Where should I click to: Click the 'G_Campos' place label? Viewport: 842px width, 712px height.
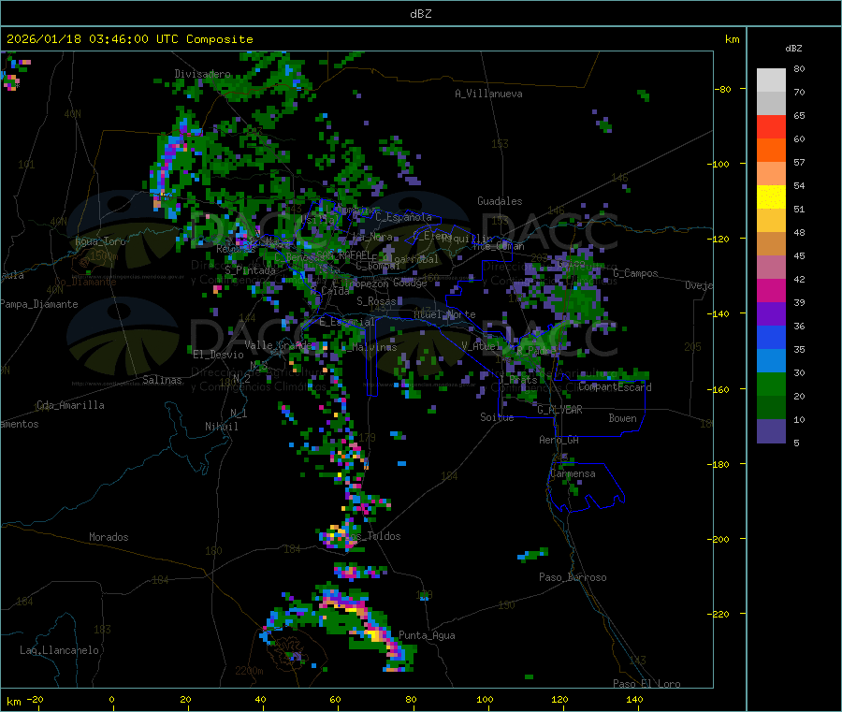[x=636, y=273]
